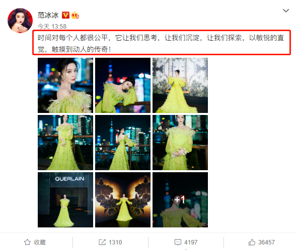The width and height of the screenshot is (297, 250).
Task: Open the 4197 comments count
Action: (x=191, y=242)
